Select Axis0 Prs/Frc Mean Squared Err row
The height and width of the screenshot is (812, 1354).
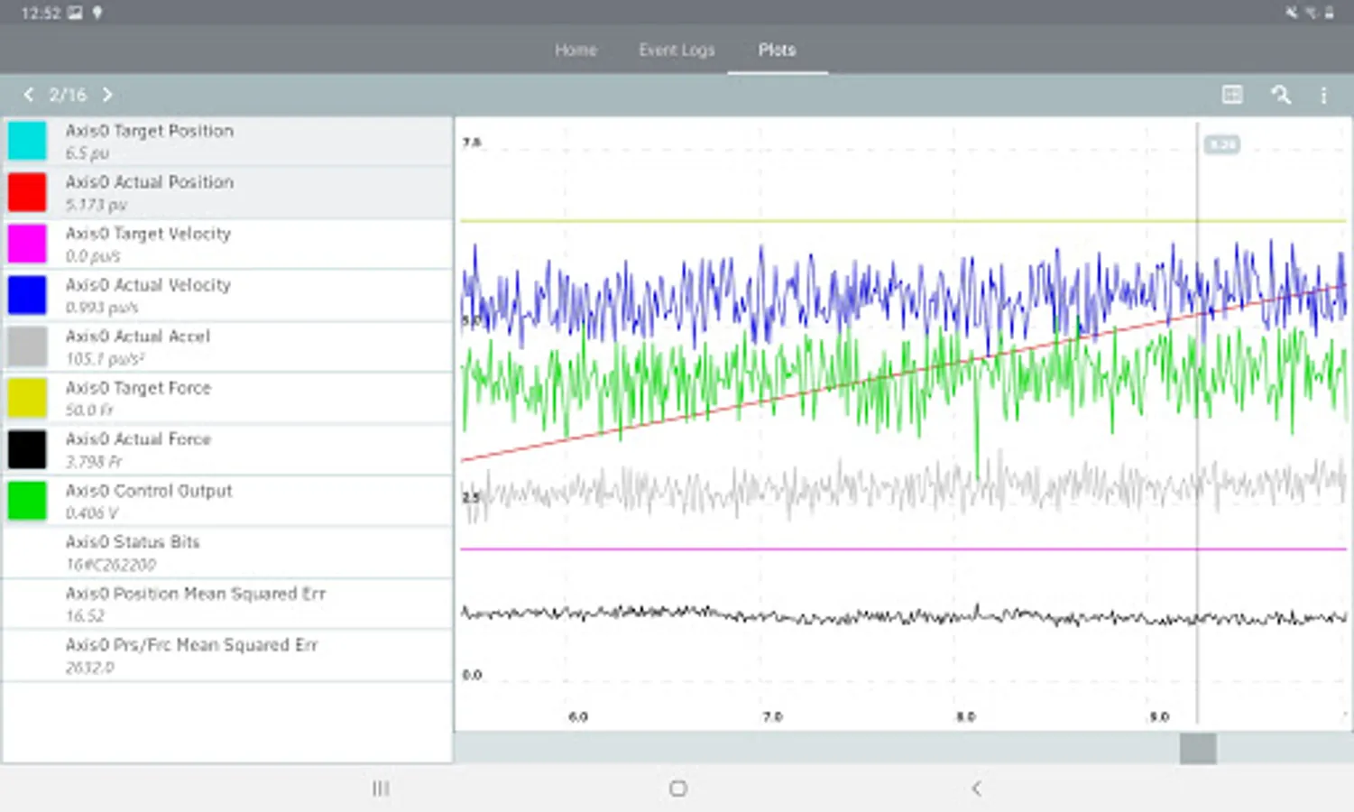(227, 656)
